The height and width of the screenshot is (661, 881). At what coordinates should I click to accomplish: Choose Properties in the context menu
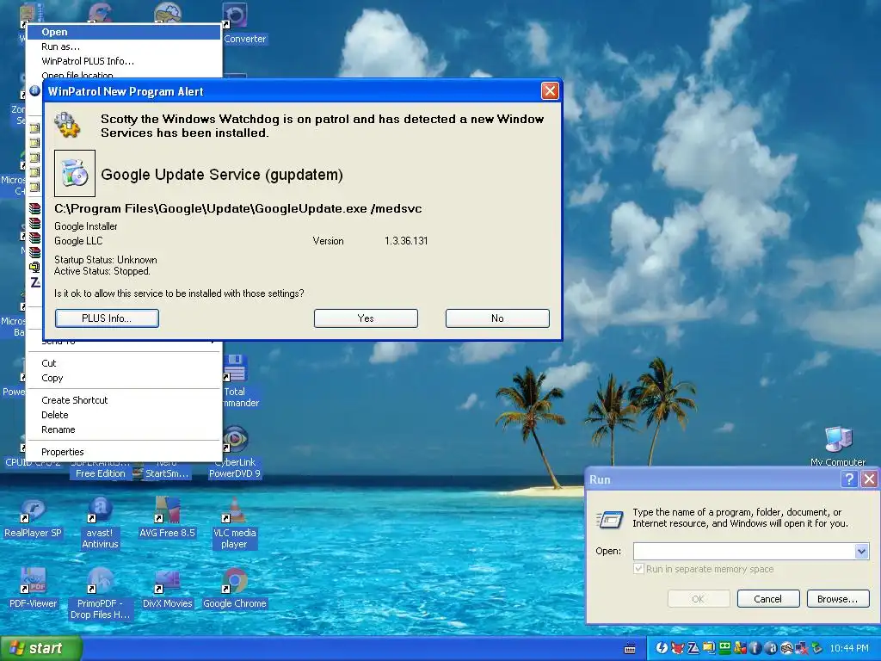coord(123,452)
